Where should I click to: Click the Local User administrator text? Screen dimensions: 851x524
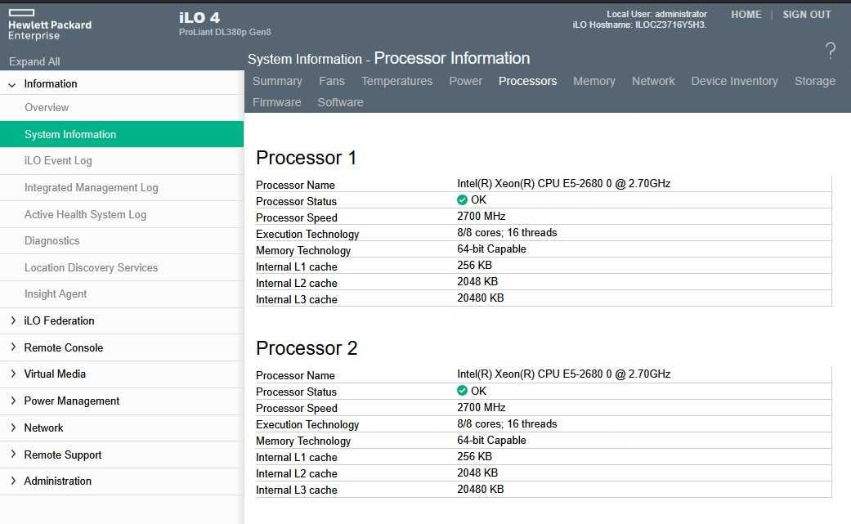[656, 14]
